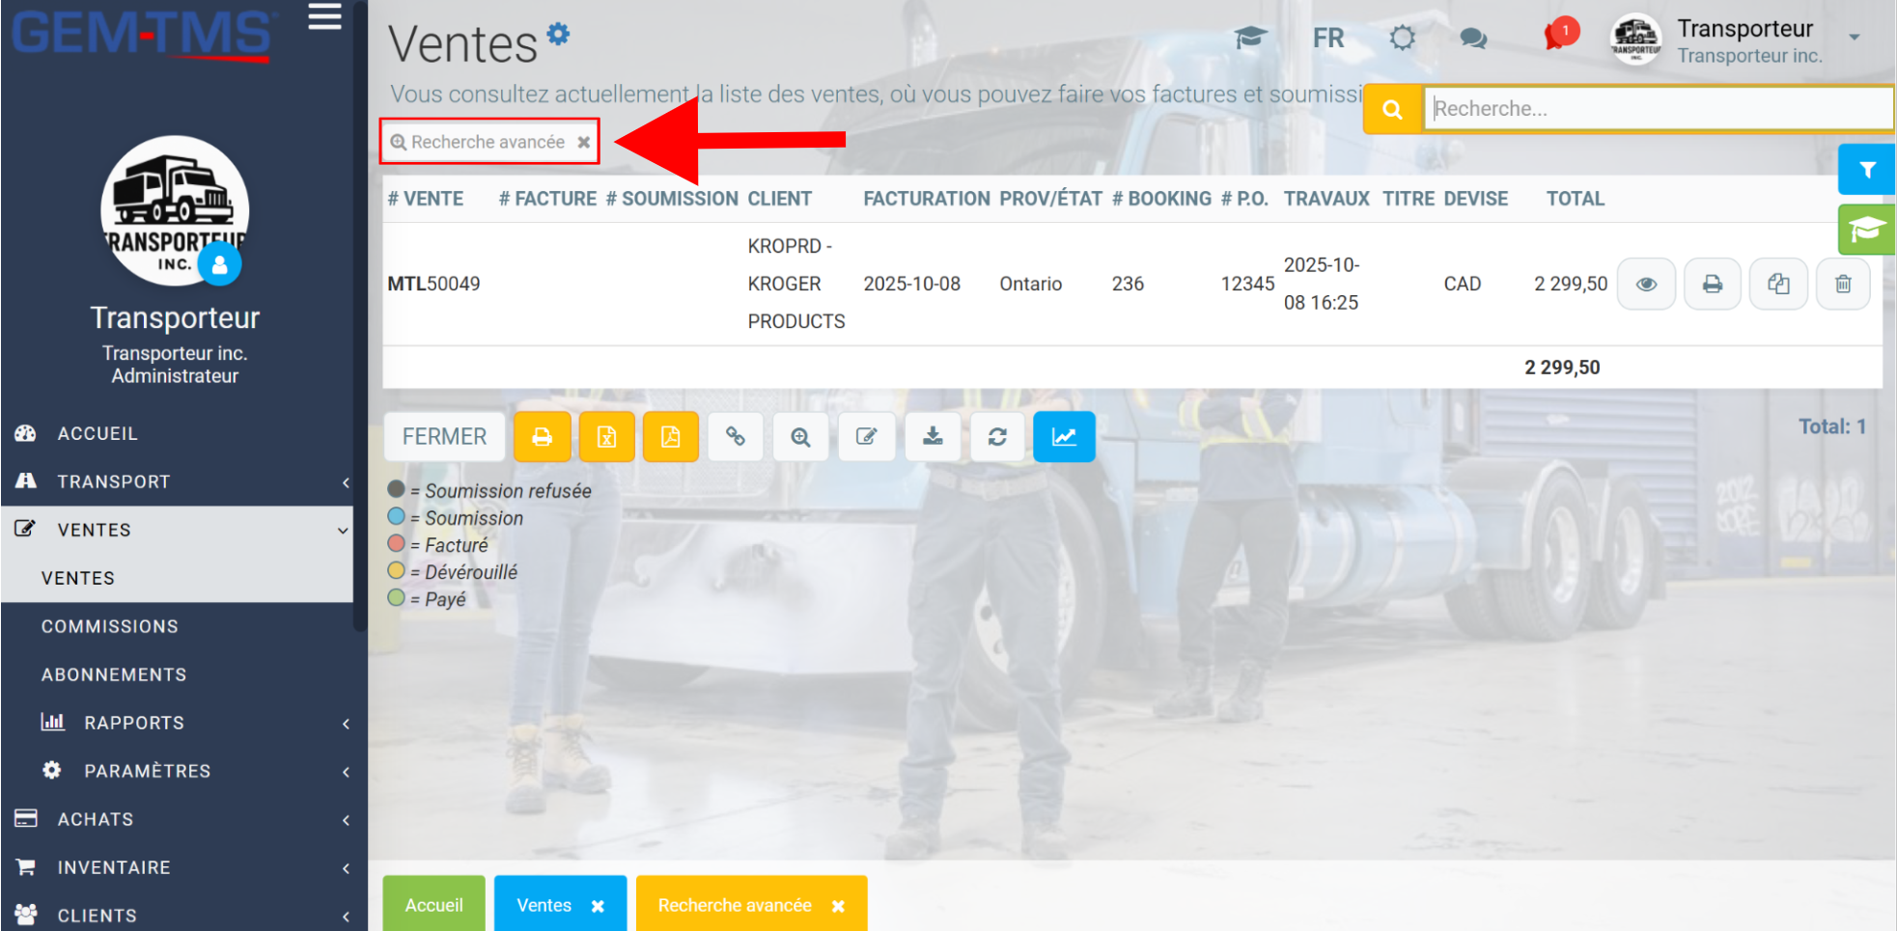Expand the Rapports submenu

click(177, 723)
